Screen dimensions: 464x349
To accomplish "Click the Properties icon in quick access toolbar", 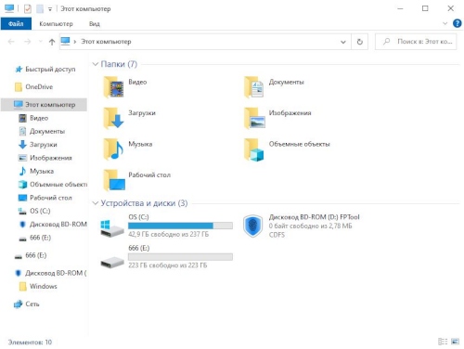I will (28, 8).
